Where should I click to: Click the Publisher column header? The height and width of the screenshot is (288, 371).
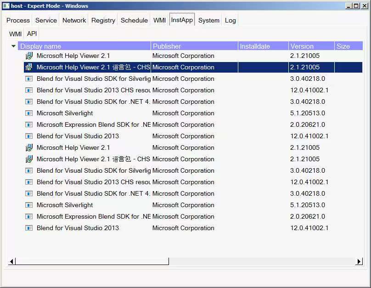[x=194, y=46]
